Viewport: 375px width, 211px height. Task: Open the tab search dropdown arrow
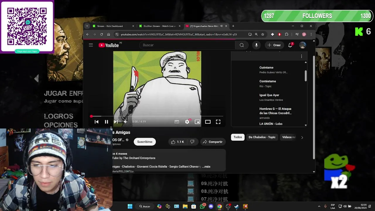point(87,26)
